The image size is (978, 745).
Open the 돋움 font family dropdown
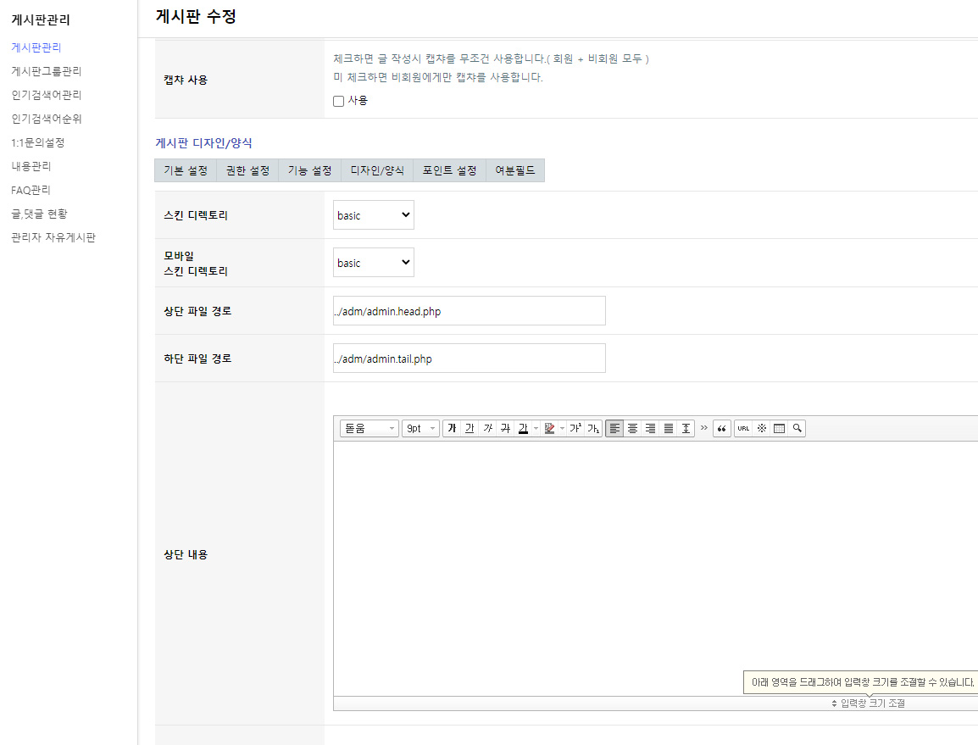click(x=370, y=428)
